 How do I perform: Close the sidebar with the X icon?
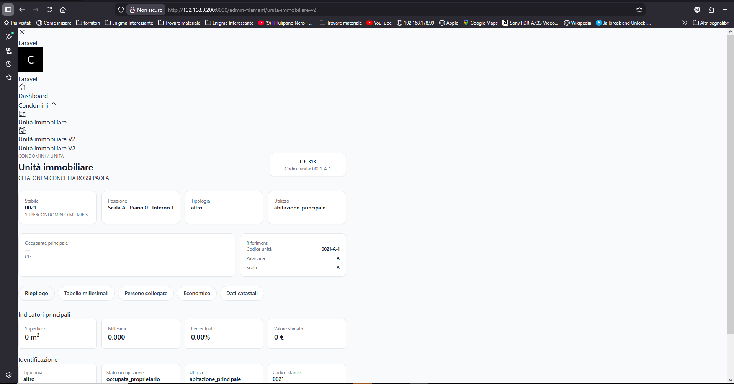[22, 32]
